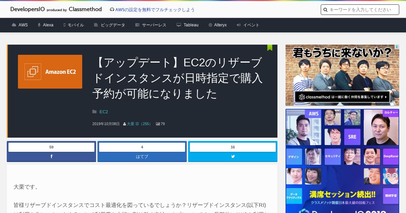Screen dimensions: 406x213
Task: Click the view count chart icon next to 79
Action: coord(158,124)
